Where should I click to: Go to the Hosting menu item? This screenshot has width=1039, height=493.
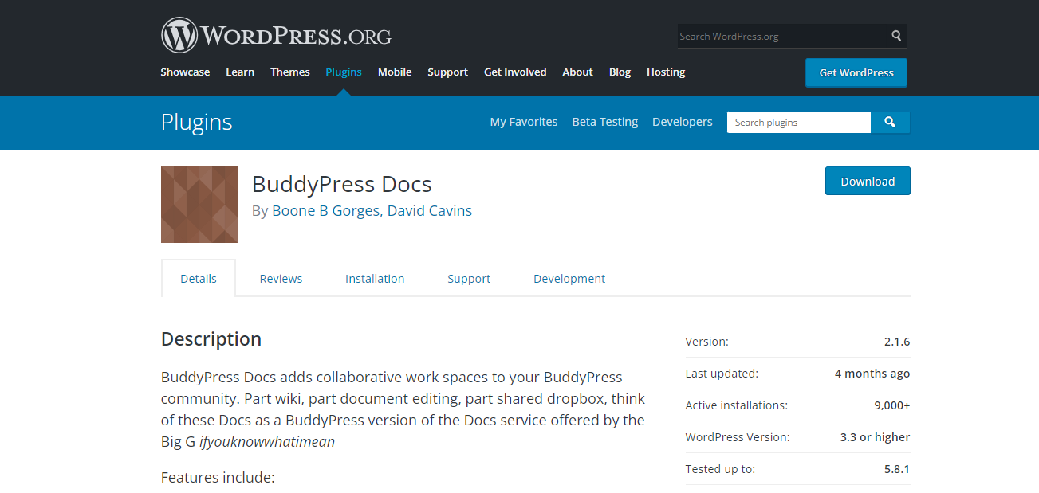[666, 72]
